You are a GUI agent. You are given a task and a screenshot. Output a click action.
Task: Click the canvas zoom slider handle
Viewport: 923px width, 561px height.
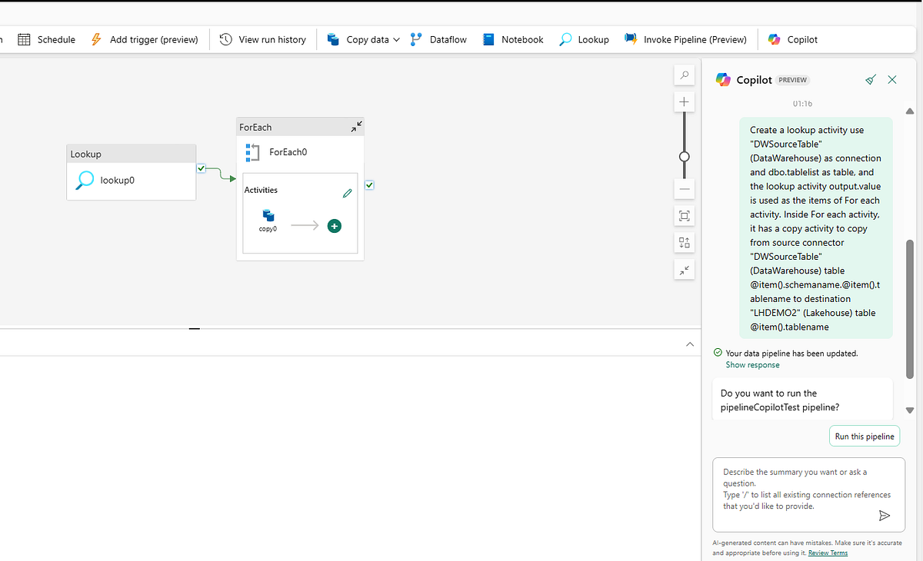tap(684, 156)
